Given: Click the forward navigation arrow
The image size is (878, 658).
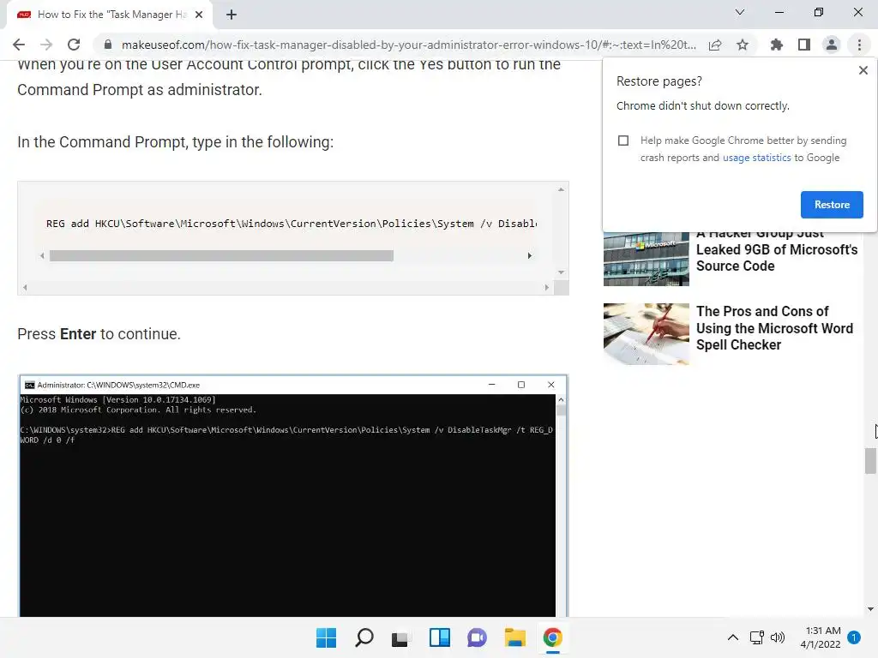Looking at the screenshot, I should click(46, 45).
